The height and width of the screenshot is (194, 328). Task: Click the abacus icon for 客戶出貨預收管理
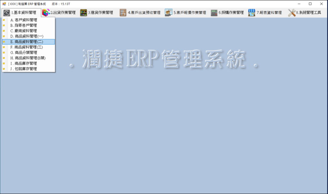(123, 13)
